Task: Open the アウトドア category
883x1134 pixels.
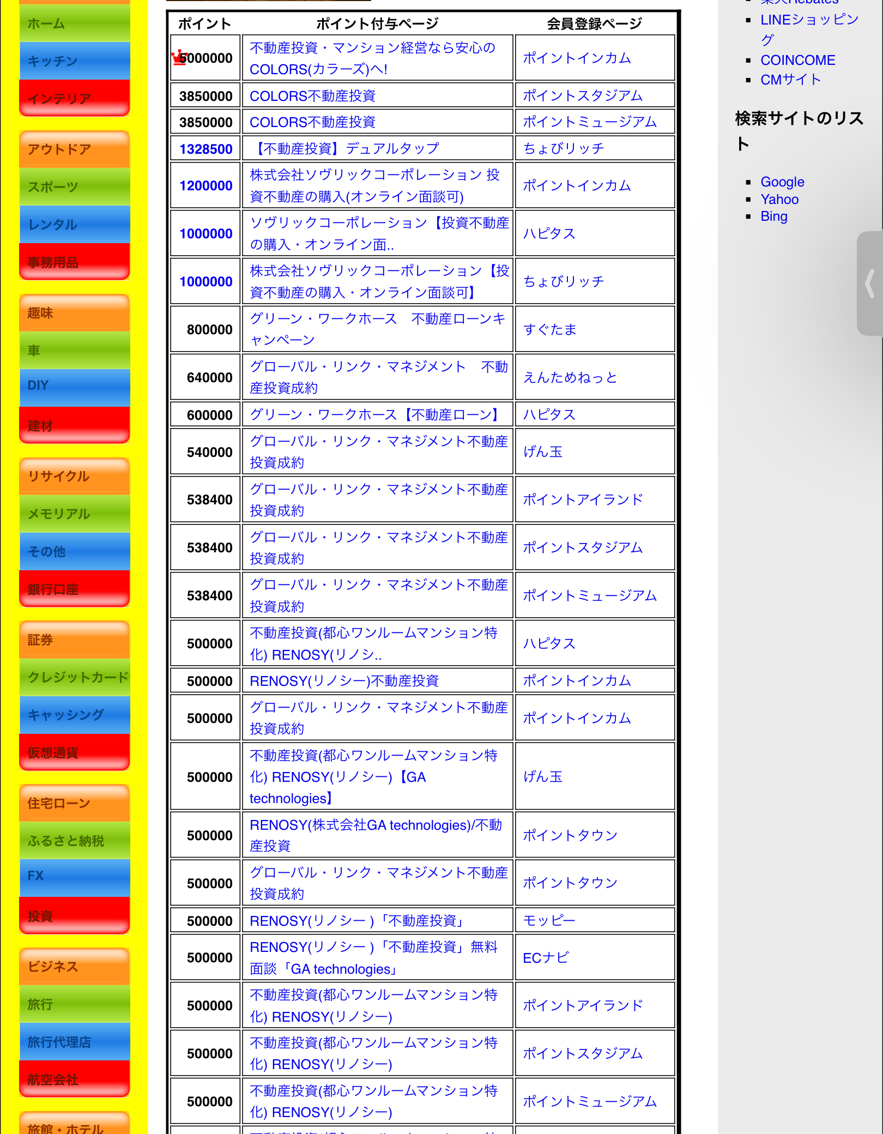Action: click(x=75, y=149)
